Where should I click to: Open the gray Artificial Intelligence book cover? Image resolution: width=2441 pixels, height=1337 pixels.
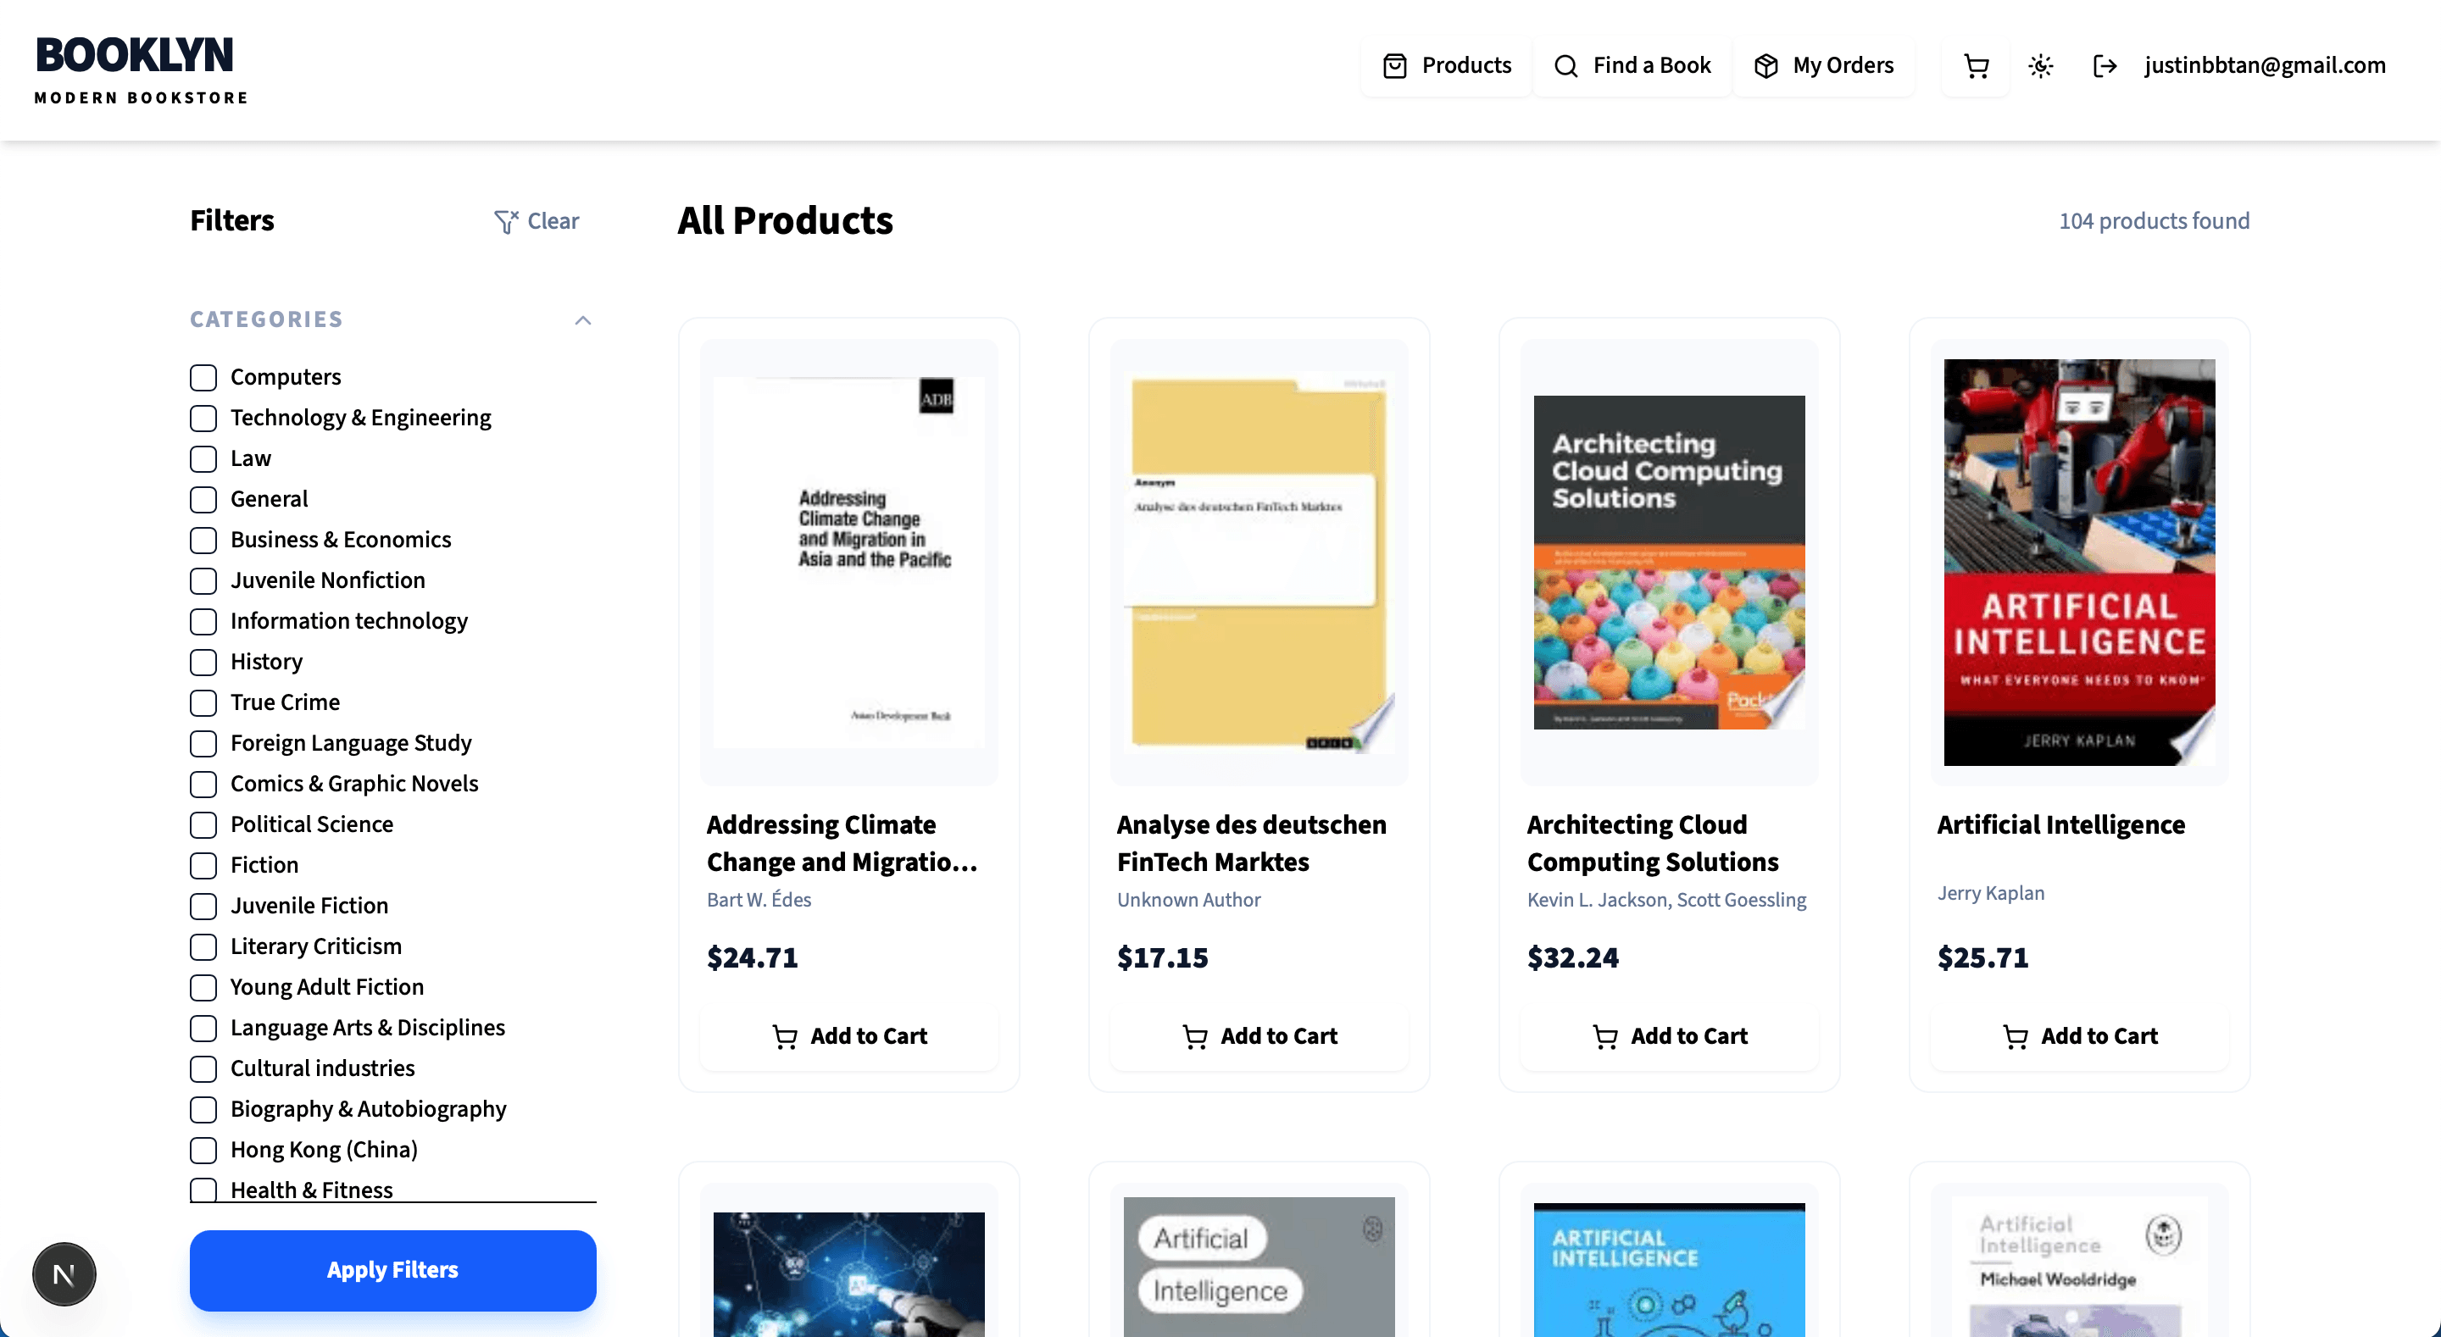(x=1259, y=1267)
